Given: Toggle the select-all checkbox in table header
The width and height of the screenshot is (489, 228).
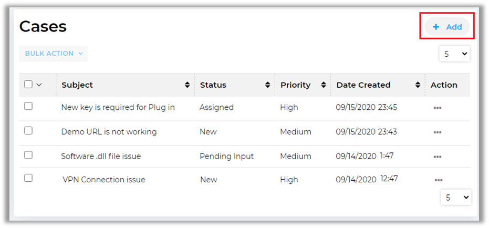Looking at the screenshot, I should coord(28,85).
